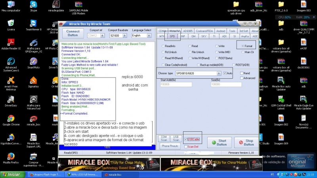This screenshot has height=178, width=317.
Task: Launch Google Chrome from desktop
Action: click(x=11, y=120)
